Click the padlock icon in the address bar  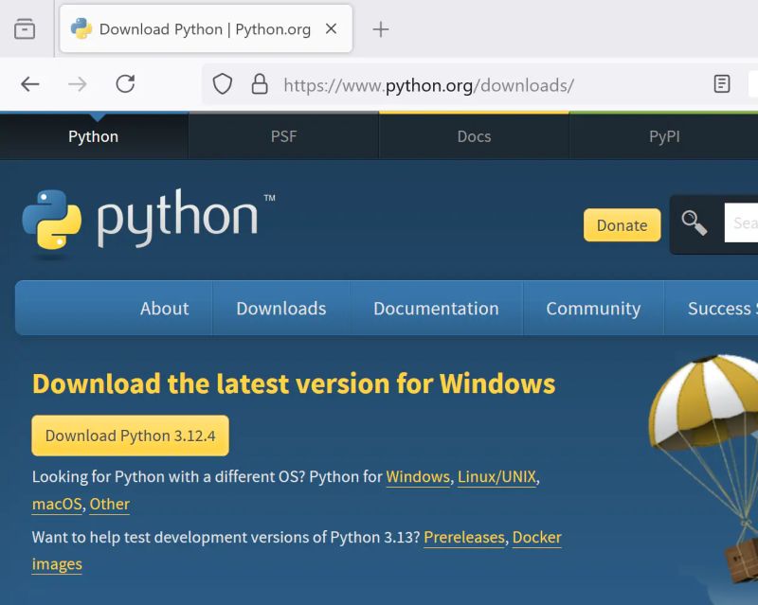tap(260, 83)
